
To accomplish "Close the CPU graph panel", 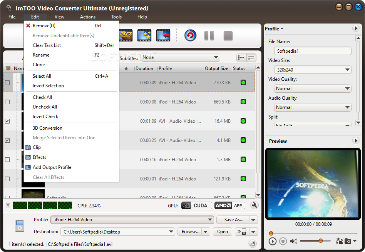I will tap(8, 205).
